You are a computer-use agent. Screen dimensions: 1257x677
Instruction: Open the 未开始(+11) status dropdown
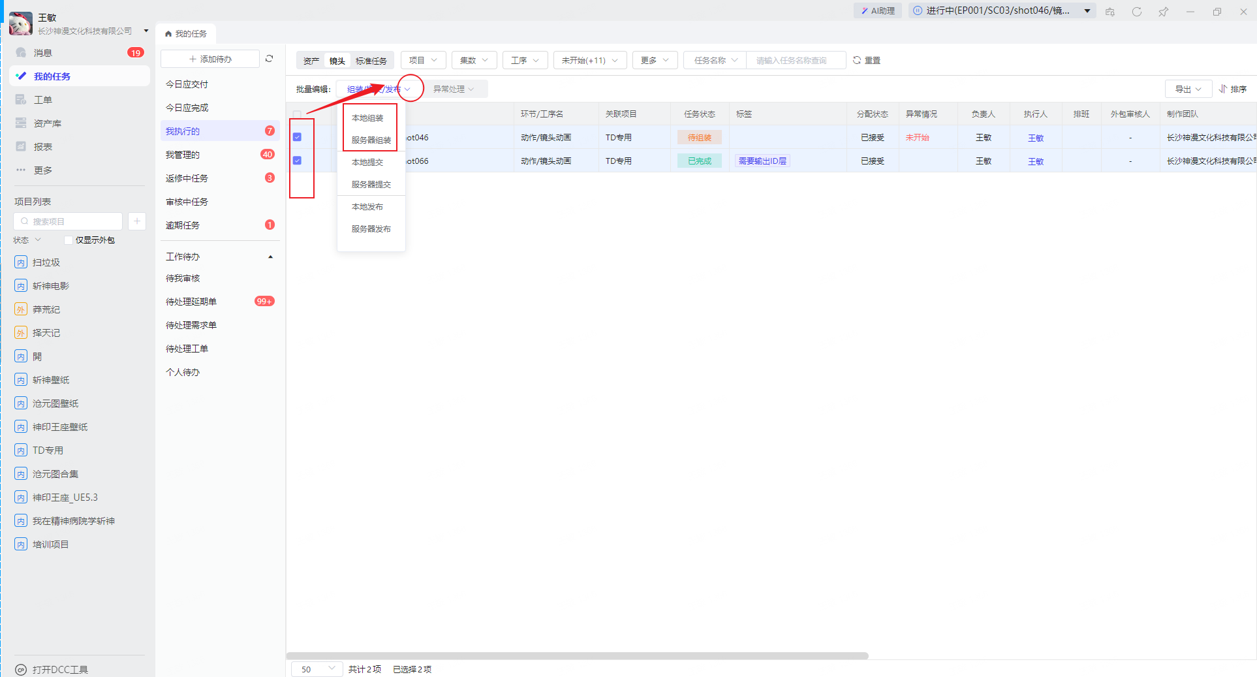[590, 60]
